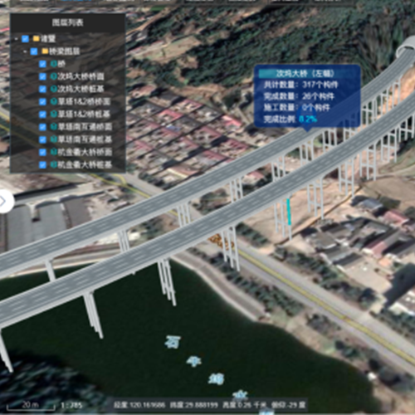Expand the left side panel chevron button
Screen dimensions: 415x415
5,201
